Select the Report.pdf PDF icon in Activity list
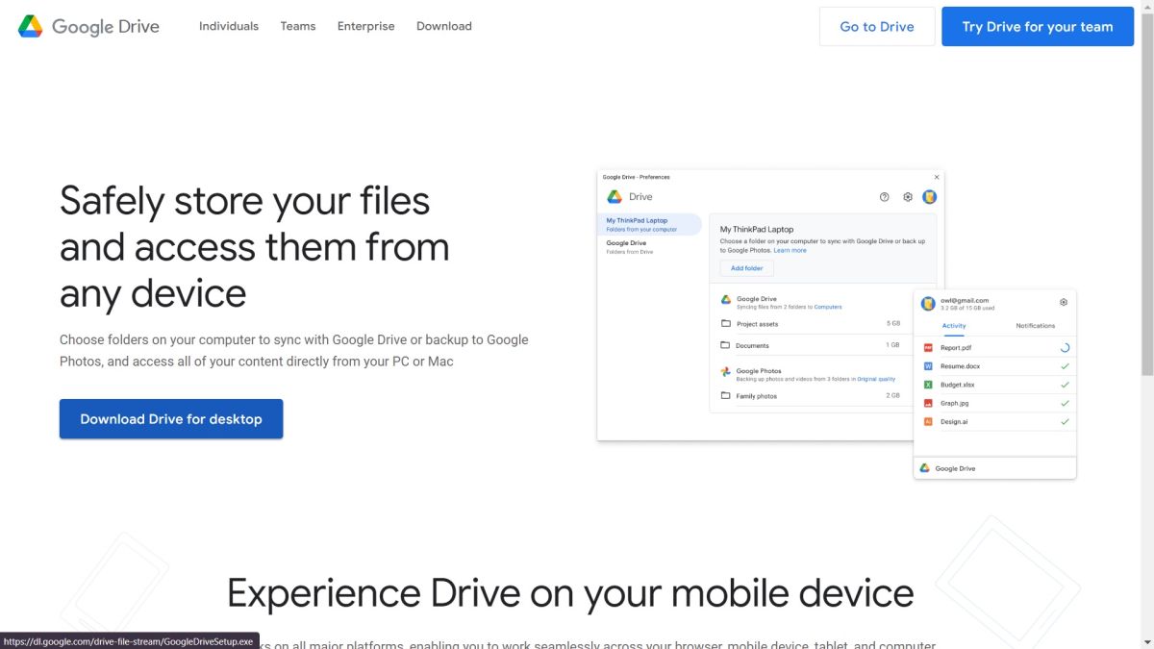Viewport: 1154px width, 649px height. click(928, 346)
